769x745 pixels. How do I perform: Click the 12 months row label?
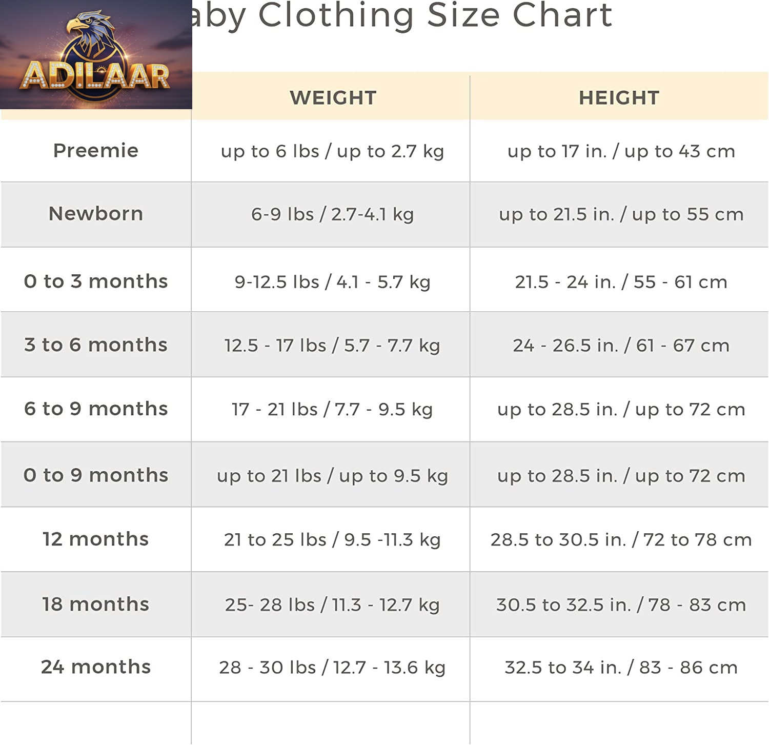(96, 539)
